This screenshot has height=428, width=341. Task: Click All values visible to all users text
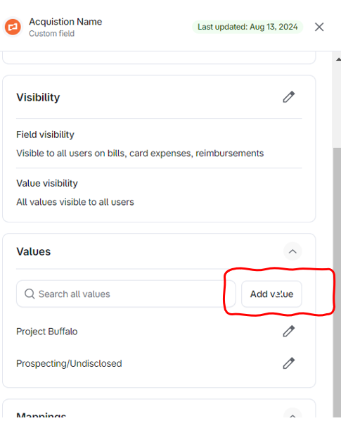click(x=75, y=202)
